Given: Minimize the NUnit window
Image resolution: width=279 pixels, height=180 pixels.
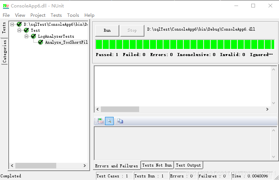Looking at the screenshot, I should click(236, 6).
